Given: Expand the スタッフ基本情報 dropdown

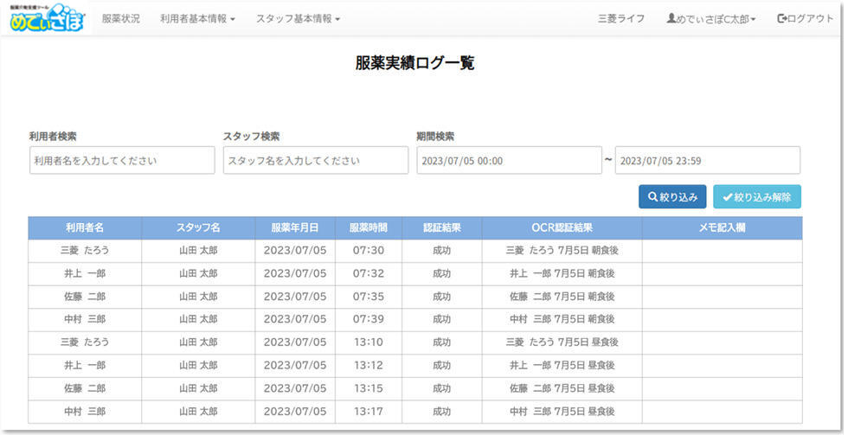Looking at the screenshot, I should pos(298,19).
